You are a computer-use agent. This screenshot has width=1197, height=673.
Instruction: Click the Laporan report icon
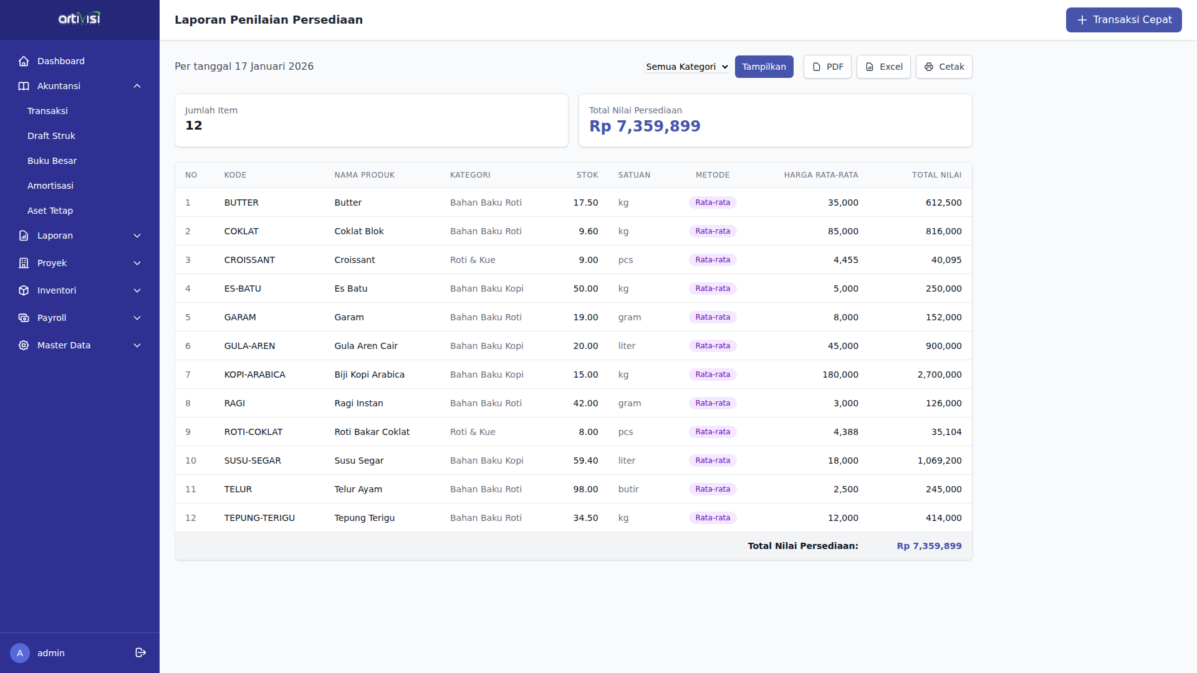pyautogui.click(x=24, y=236)
